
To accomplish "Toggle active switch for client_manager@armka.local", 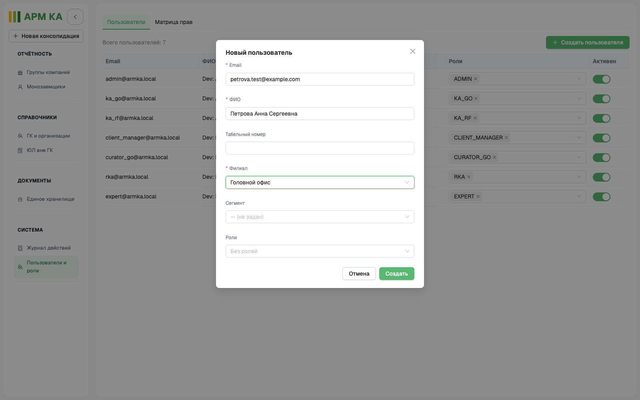I will 601,138.
